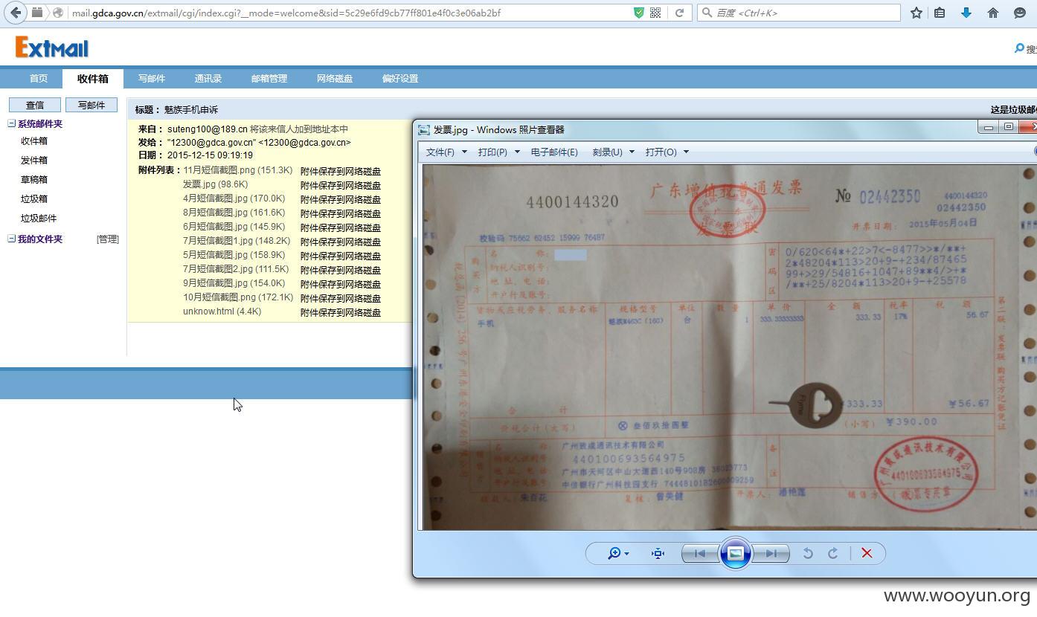The width and height of the screenshot is (1037, 617).
Task: Open attachment 4月短信截图.jpg
Action: click(x=234, y=198)
